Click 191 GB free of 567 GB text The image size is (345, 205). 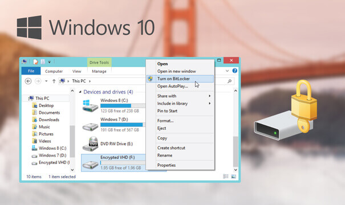click(120, 130)
